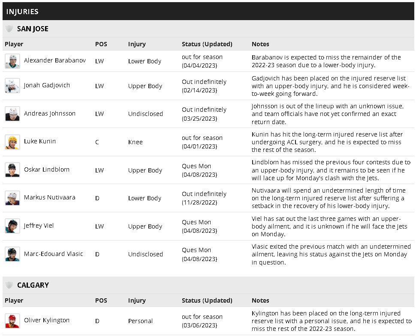Viewport: 419px width, 336px height.
Task: Open Alexander Barabanov player link
Action: pos(55,60)
